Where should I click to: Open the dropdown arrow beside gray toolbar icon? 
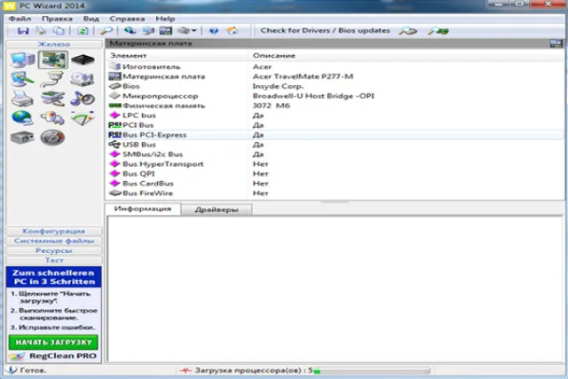tap(193, 31)
